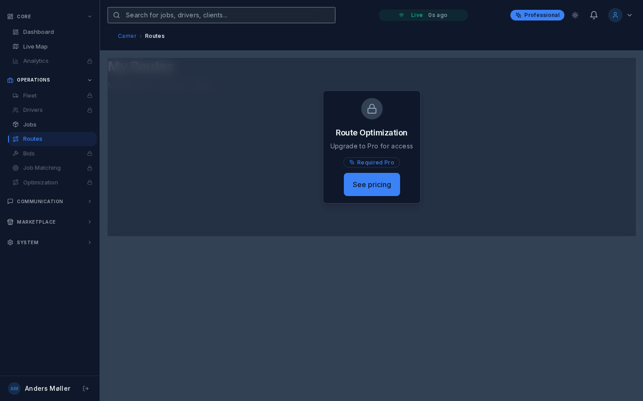Click the lock icon next to Fleet

(x=90, y=96)
